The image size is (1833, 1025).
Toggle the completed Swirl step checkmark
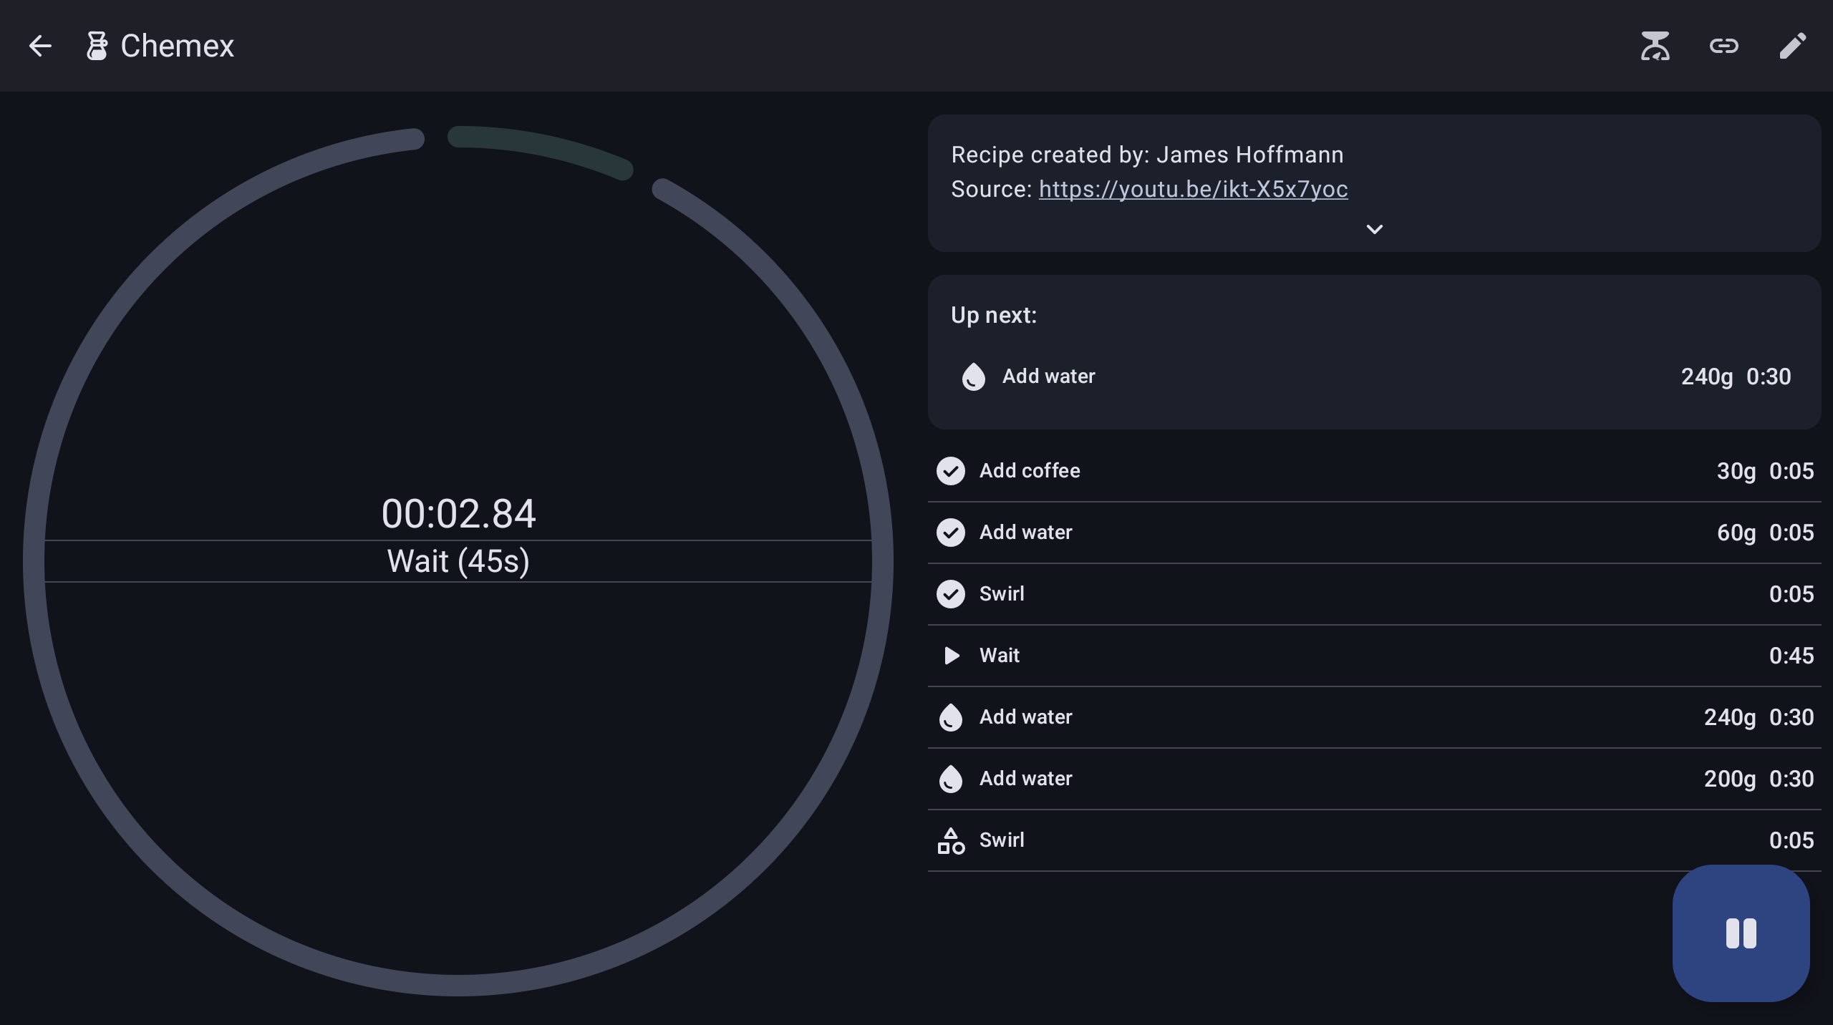pyautogui.click(x=950, y=594)
